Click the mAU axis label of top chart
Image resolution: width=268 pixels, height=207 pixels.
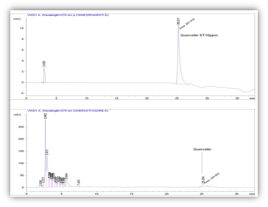(x=18, y=18)
